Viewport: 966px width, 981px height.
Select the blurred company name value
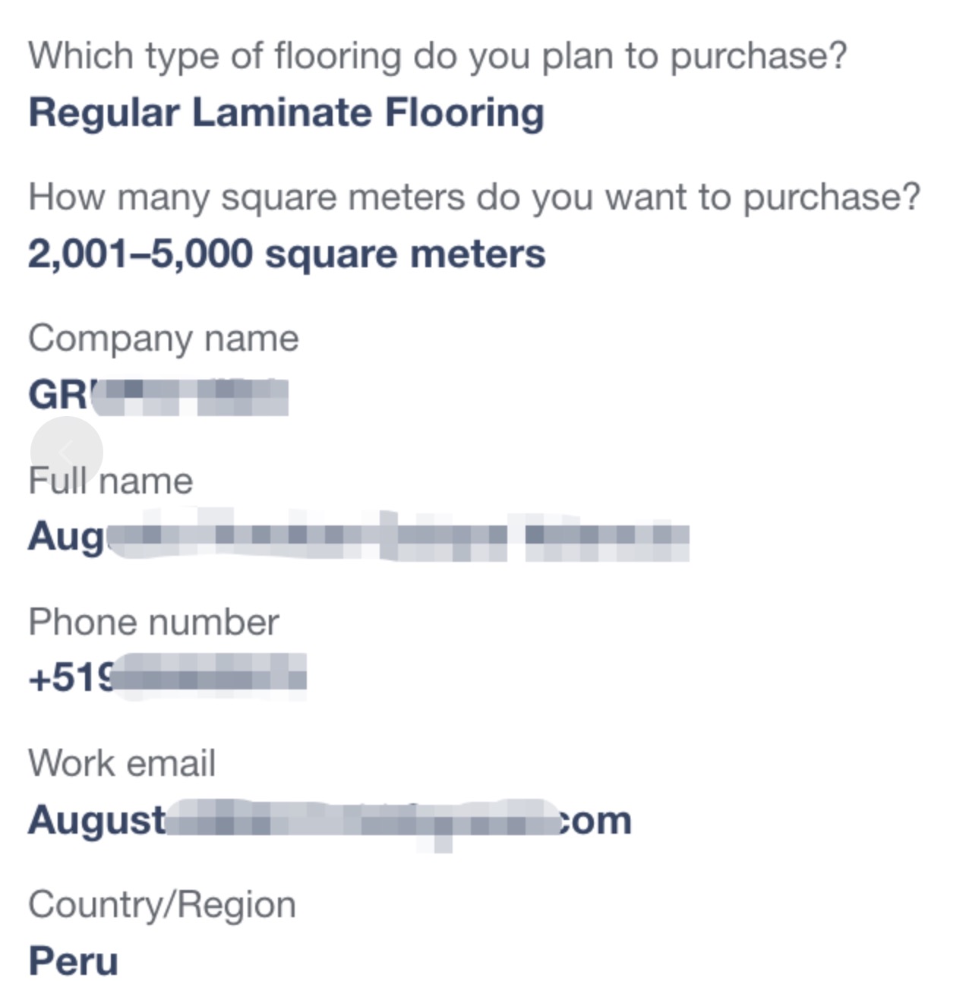158,396
